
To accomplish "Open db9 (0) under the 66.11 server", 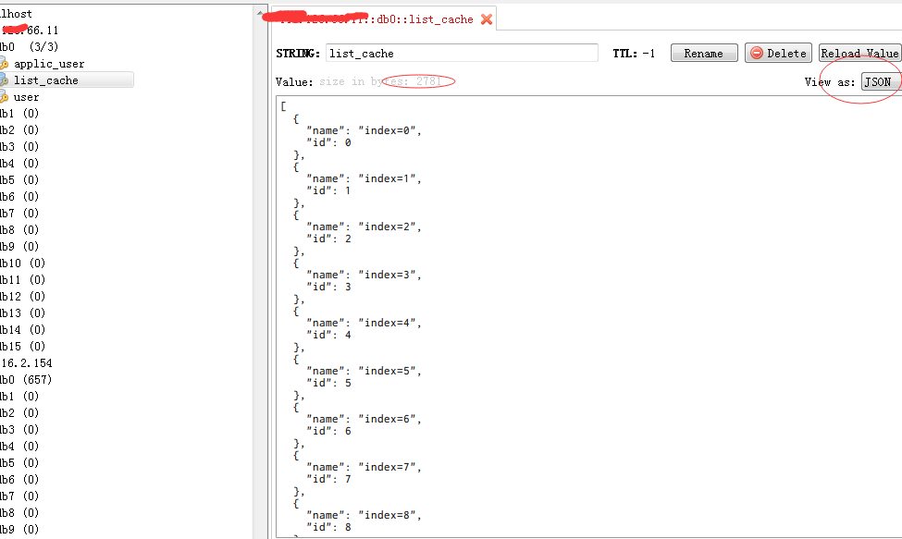I will tap(19, 246).
